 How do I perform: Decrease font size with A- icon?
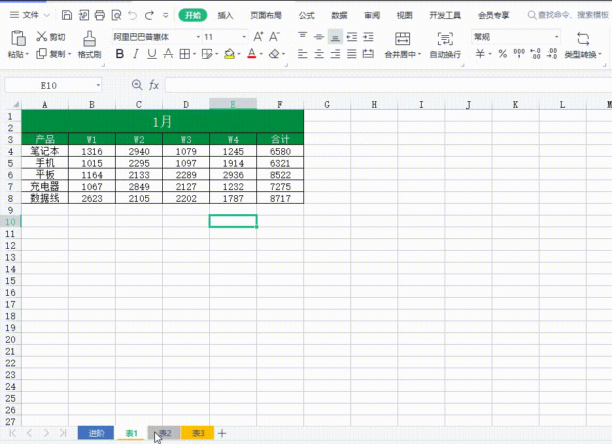tap(275, 37)
